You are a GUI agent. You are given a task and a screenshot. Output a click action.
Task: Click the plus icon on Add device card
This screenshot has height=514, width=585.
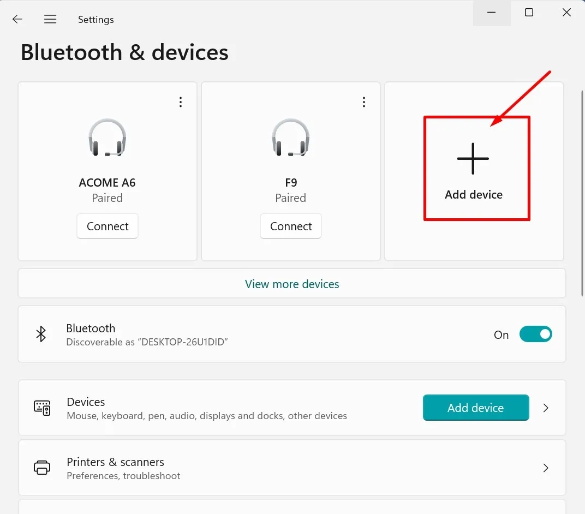[473, 159]
